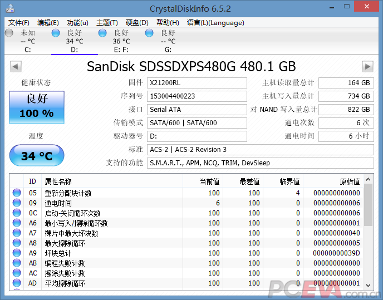This screenshot has height=300, width=383.
Task: Click the disk title SanDisk SDSSDXPS480G 480.1 GB
Action: pos(191,66)
